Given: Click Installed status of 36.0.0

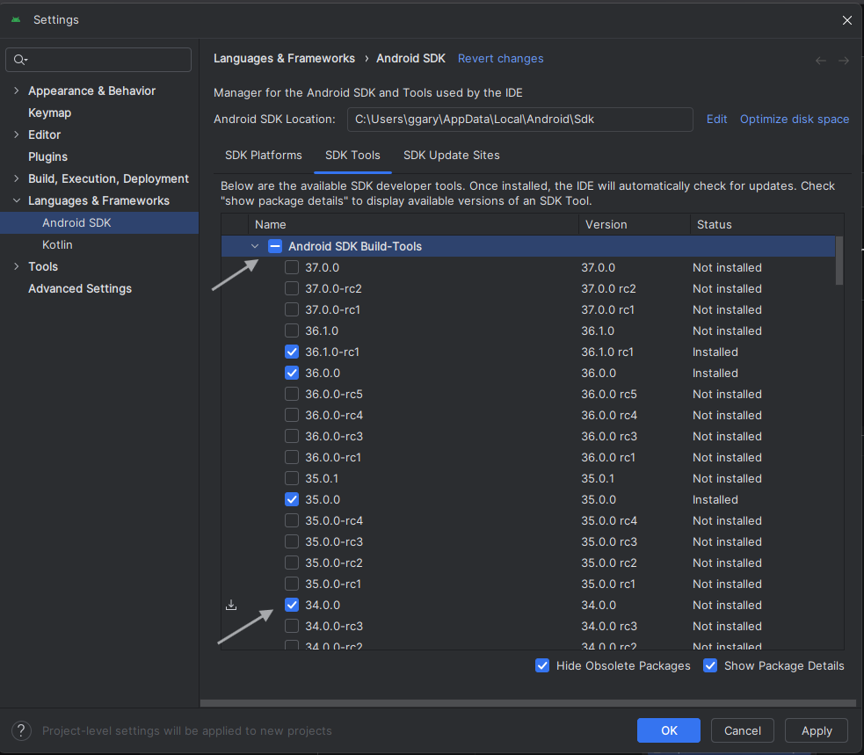Looking at the screenshot, I should point(715,373).
